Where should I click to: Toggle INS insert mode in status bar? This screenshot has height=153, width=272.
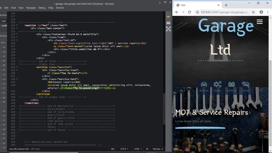point(113,149)
